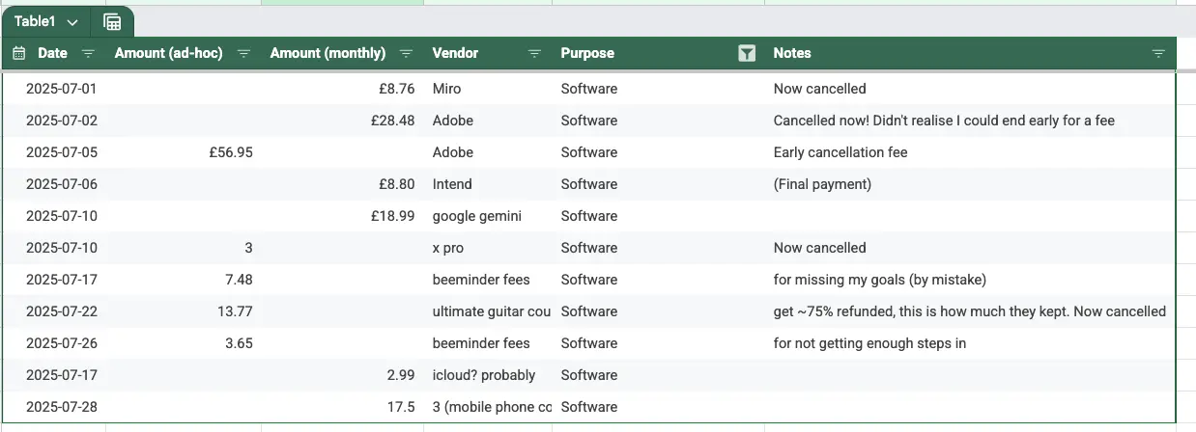This screenshot has height=432, width=1196.
Task: Select the 'Early cancellation fee' note cell
Action: tap(840, 152)
